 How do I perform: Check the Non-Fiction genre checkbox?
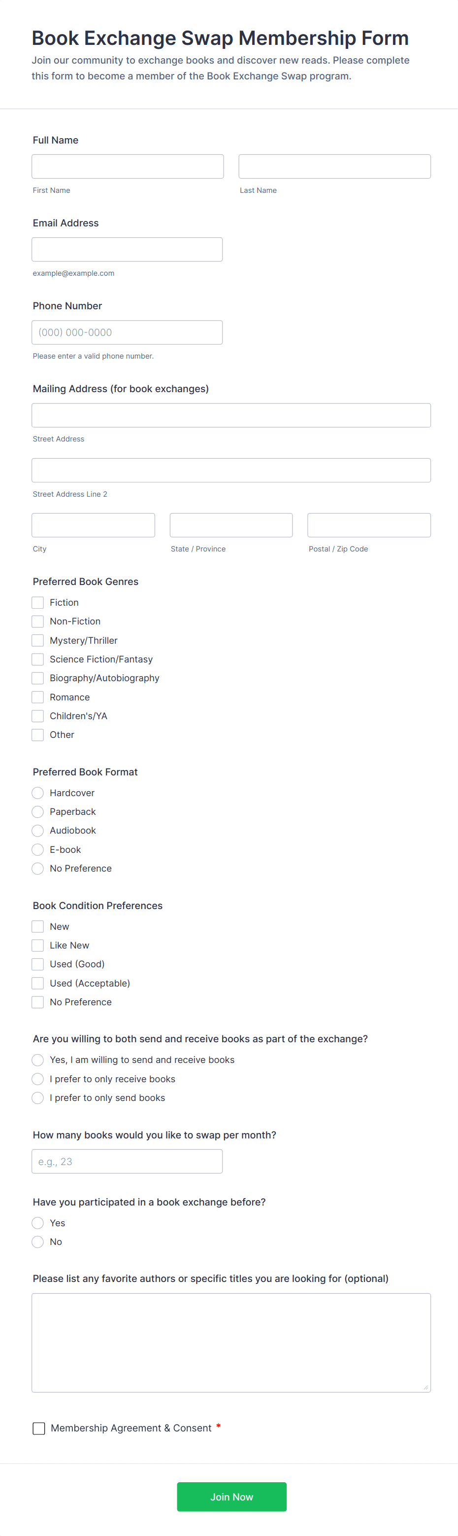37,622
